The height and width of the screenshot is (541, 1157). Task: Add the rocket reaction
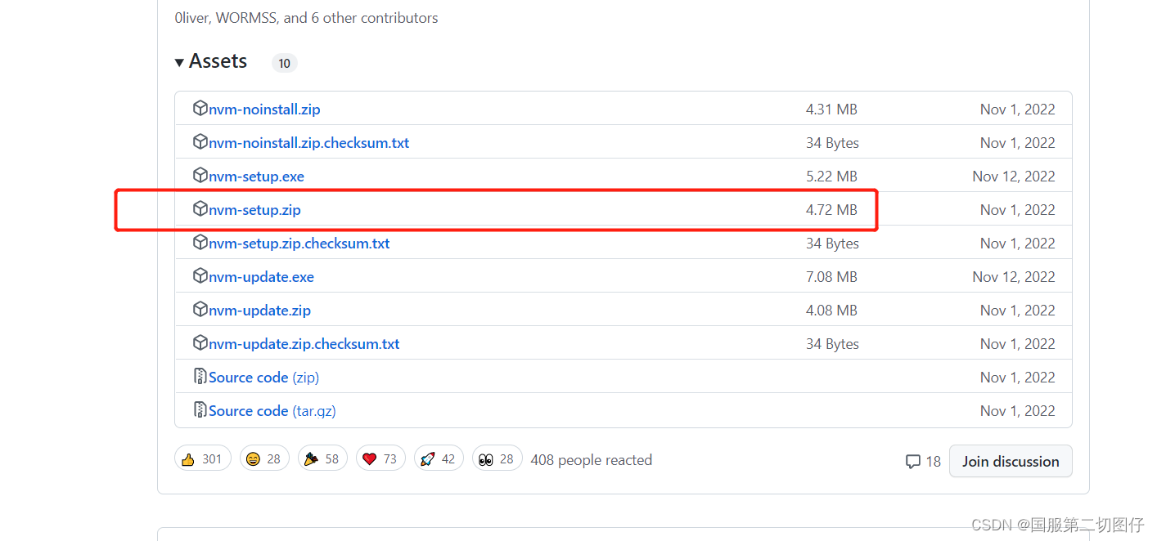(438, 458)
